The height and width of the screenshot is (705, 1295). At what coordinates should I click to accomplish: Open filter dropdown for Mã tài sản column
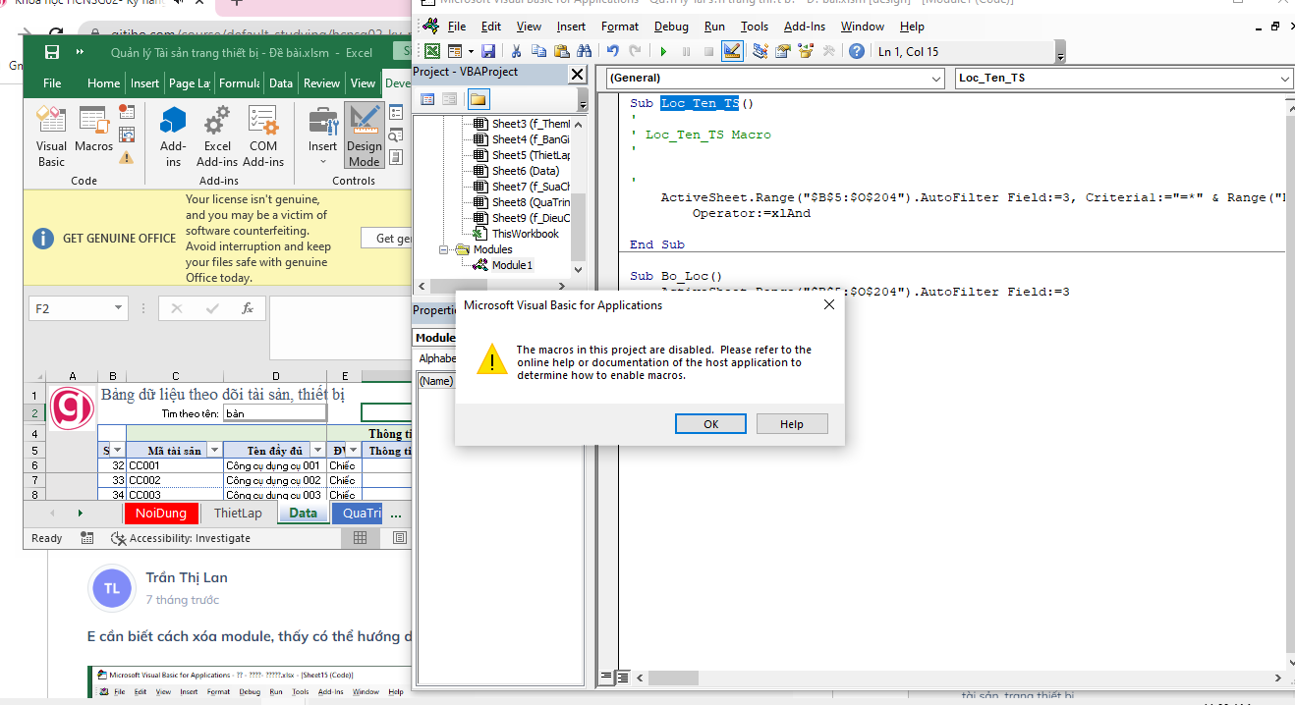click(x=213, y=450)
